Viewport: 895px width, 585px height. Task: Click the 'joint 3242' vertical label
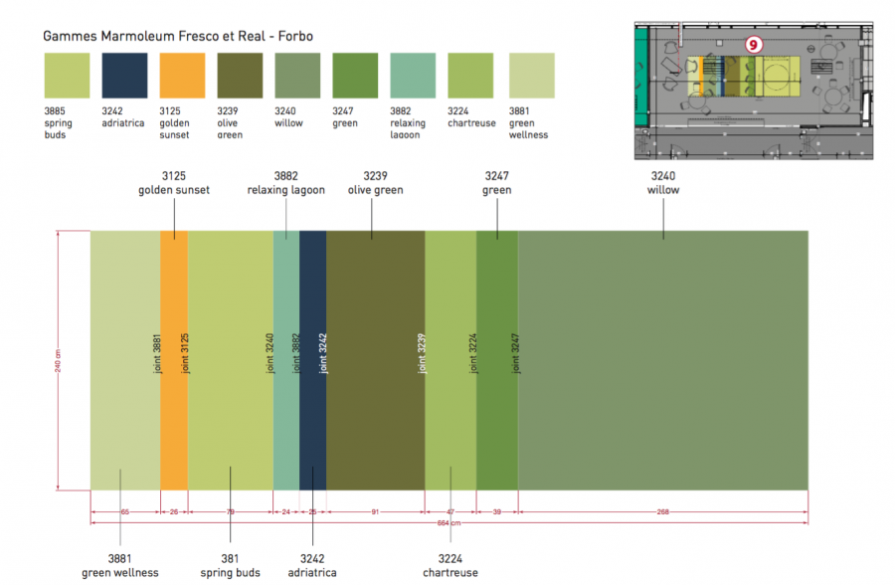323,354
